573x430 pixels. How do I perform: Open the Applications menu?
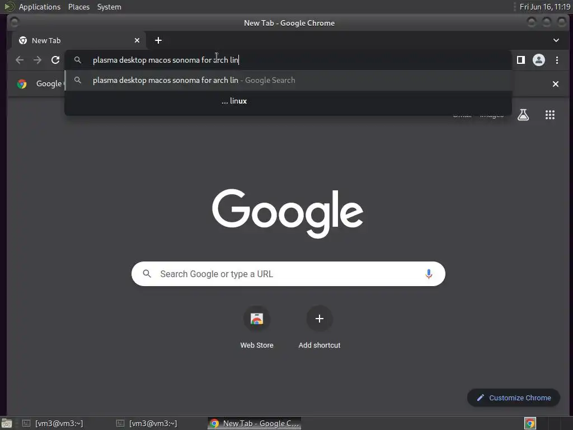(x=40, y=7)
